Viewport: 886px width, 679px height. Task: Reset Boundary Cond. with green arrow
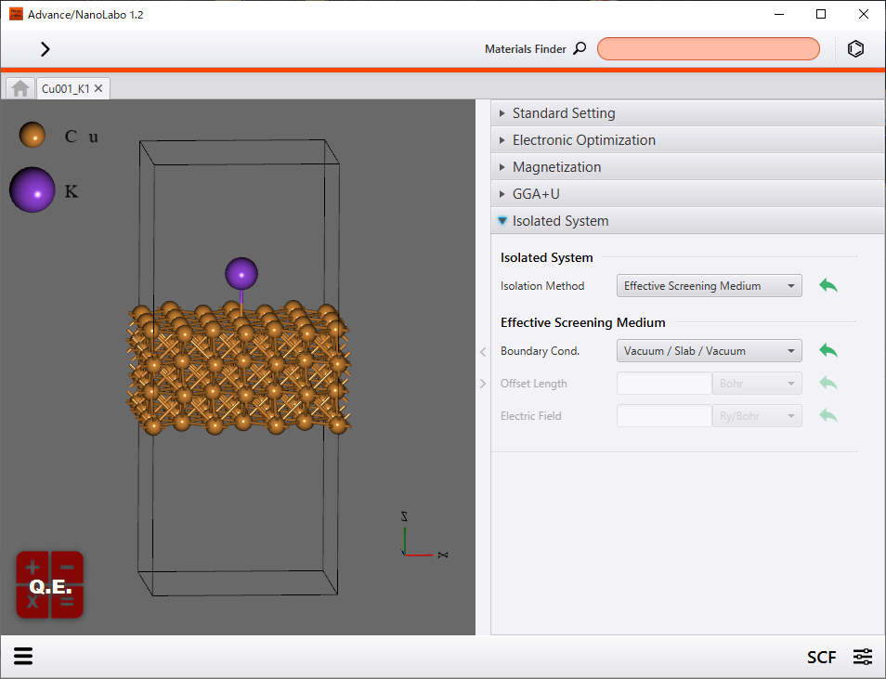click(827, 351)
